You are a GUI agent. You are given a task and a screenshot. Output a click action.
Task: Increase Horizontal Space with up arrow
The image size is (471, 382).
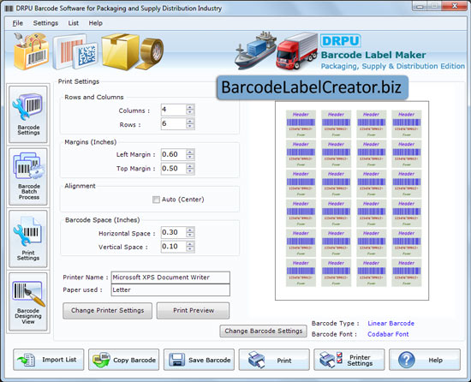tap(190, 230)
